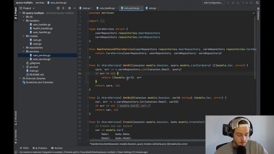Image resolution: width=274 pixels, height=154 pixels.
Task: Open the Problems tool window tab
Action: (x=40, y=148)
